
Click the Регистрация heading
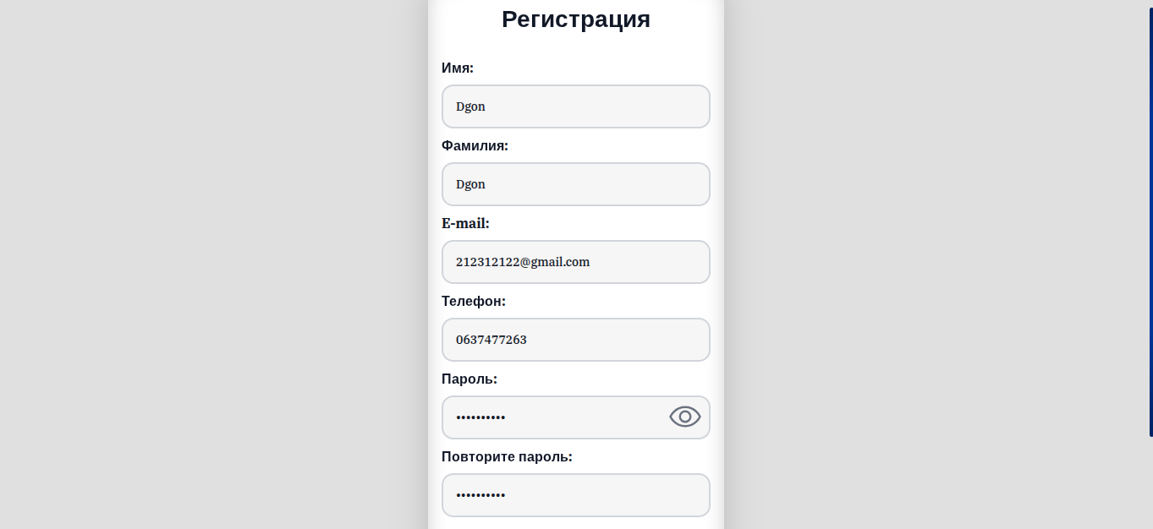pyautogui.click(x=576, y=19)
